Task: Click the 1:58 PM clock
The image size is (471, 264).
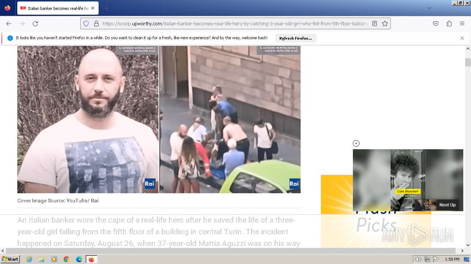Action: 452,259
